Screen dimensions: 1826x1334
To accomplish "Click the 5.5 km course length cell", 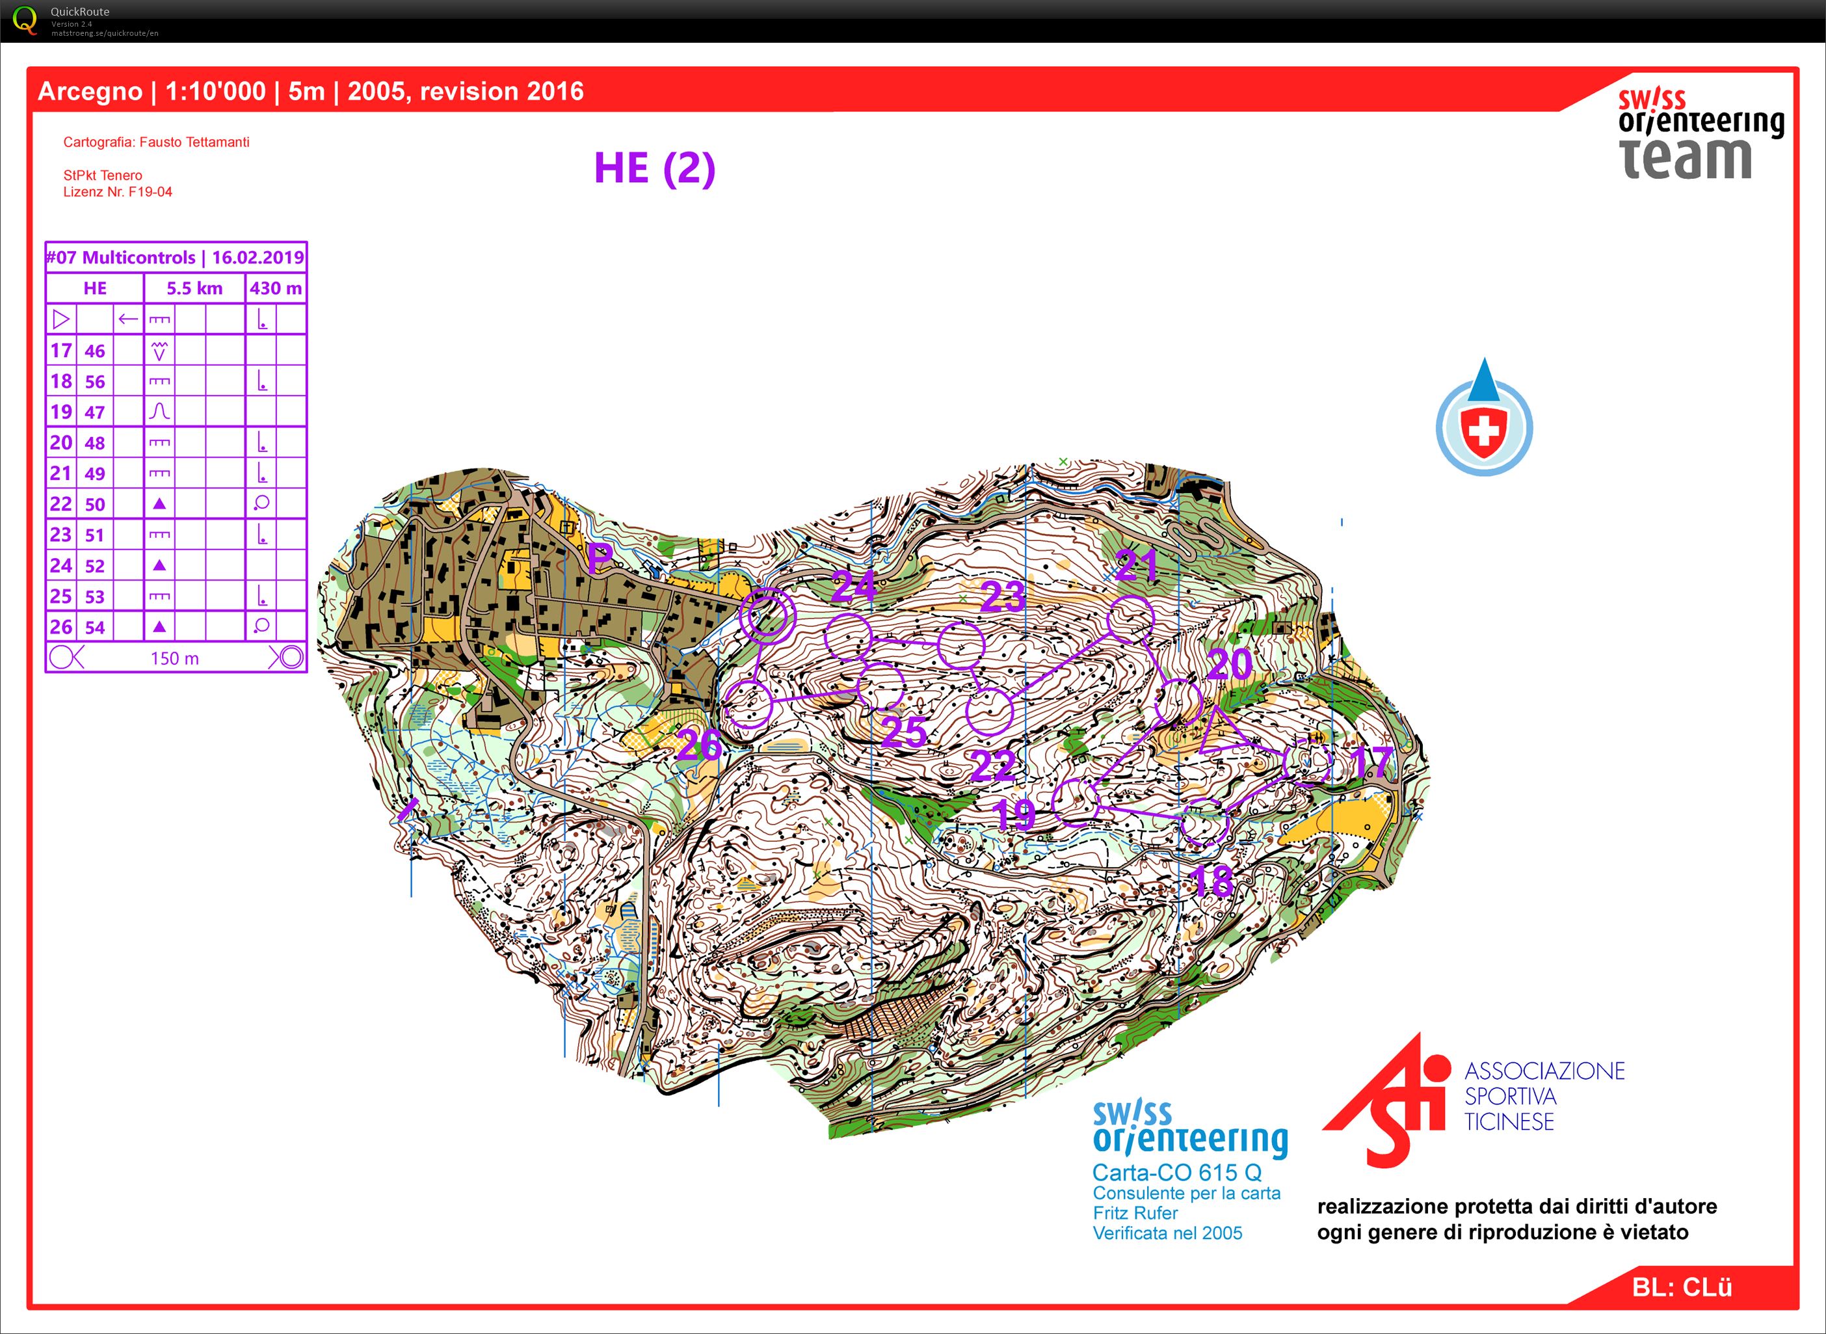I will coord(194,288).
